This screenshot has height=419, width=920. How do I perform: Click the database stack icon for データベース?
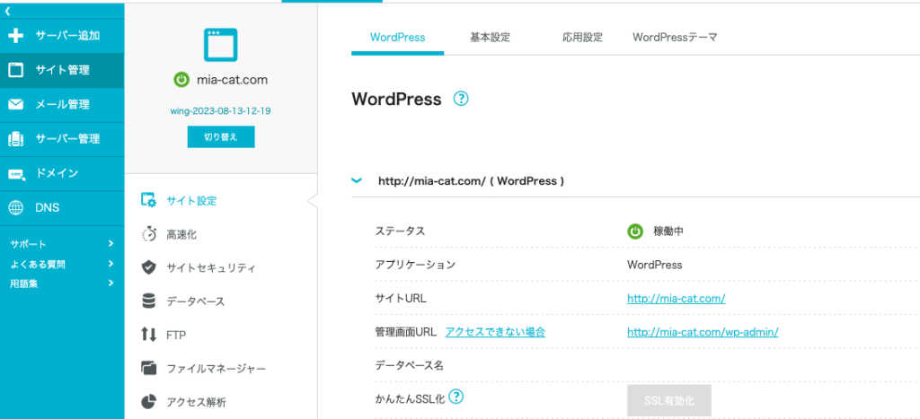(149, 301)
